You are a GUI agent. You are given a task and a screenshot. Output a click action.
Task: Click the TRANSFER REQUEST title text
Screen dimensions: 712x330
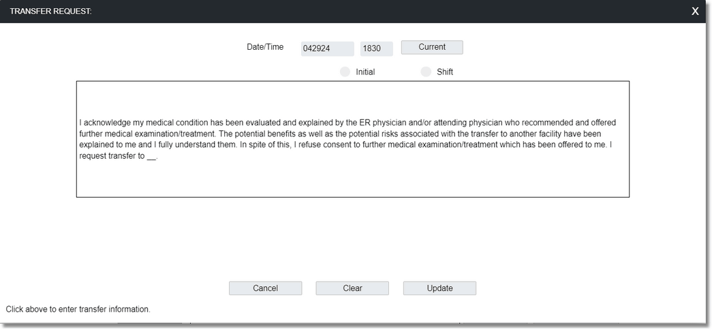pyautogui.click(x=51, y=12)
